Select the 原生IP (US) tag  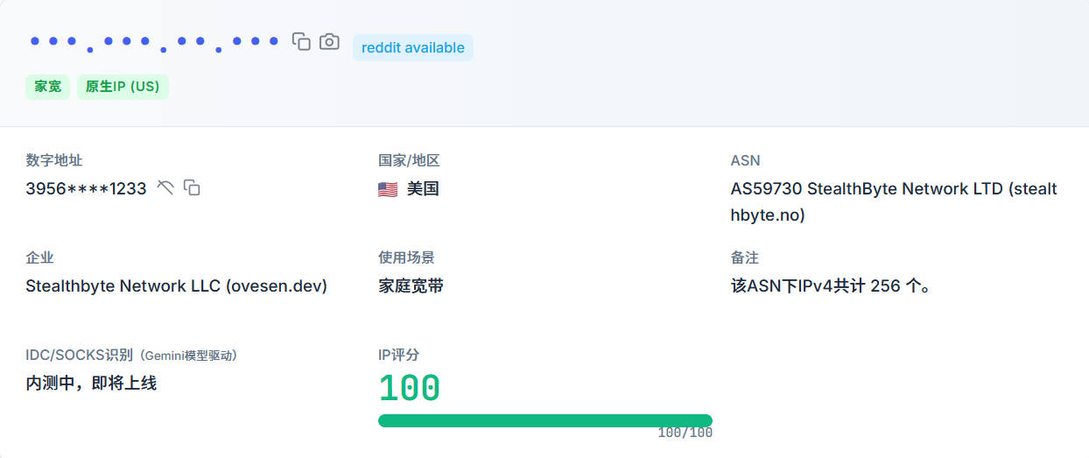(x=123, y=87)
